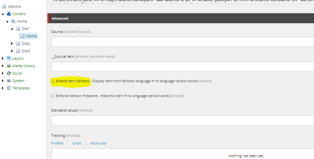Select the Site2 tree item label
Viewport: 314px width, 159px height.
[26, 44]
